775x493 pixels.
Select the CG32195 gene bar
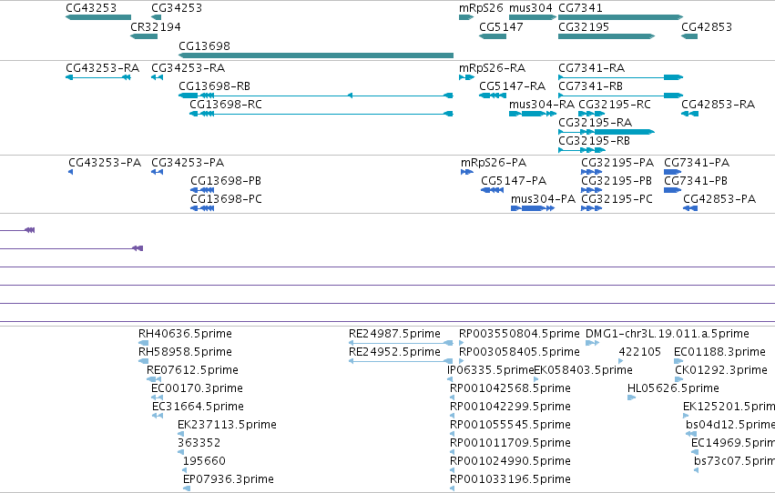point(607,36)
